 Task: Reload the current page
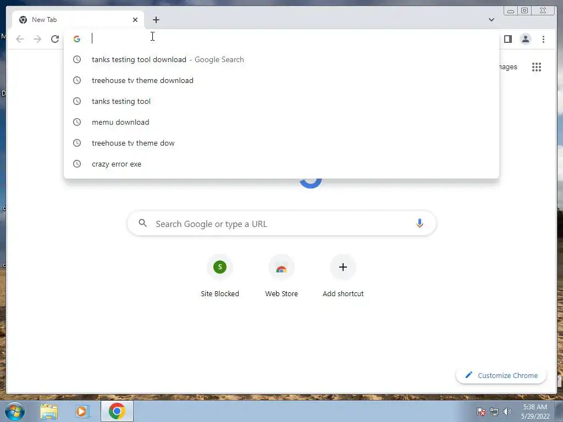click(x=55, y=39)
